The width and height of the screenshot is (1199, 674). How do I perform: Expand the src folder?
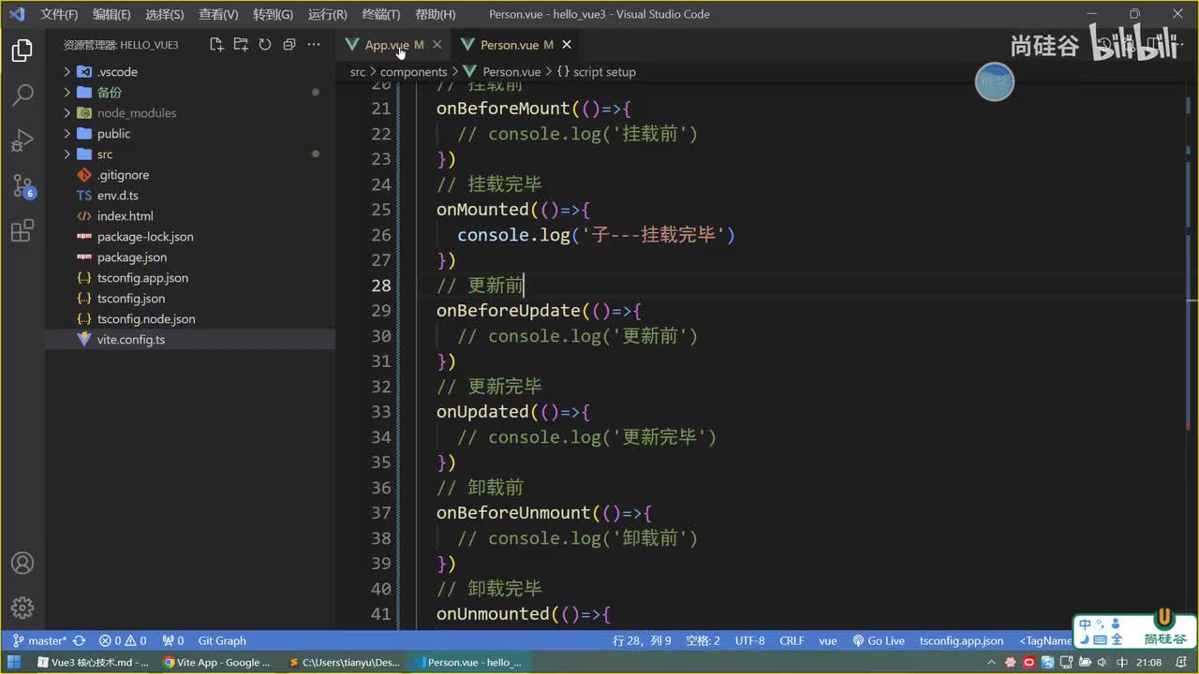coord(104,154)
